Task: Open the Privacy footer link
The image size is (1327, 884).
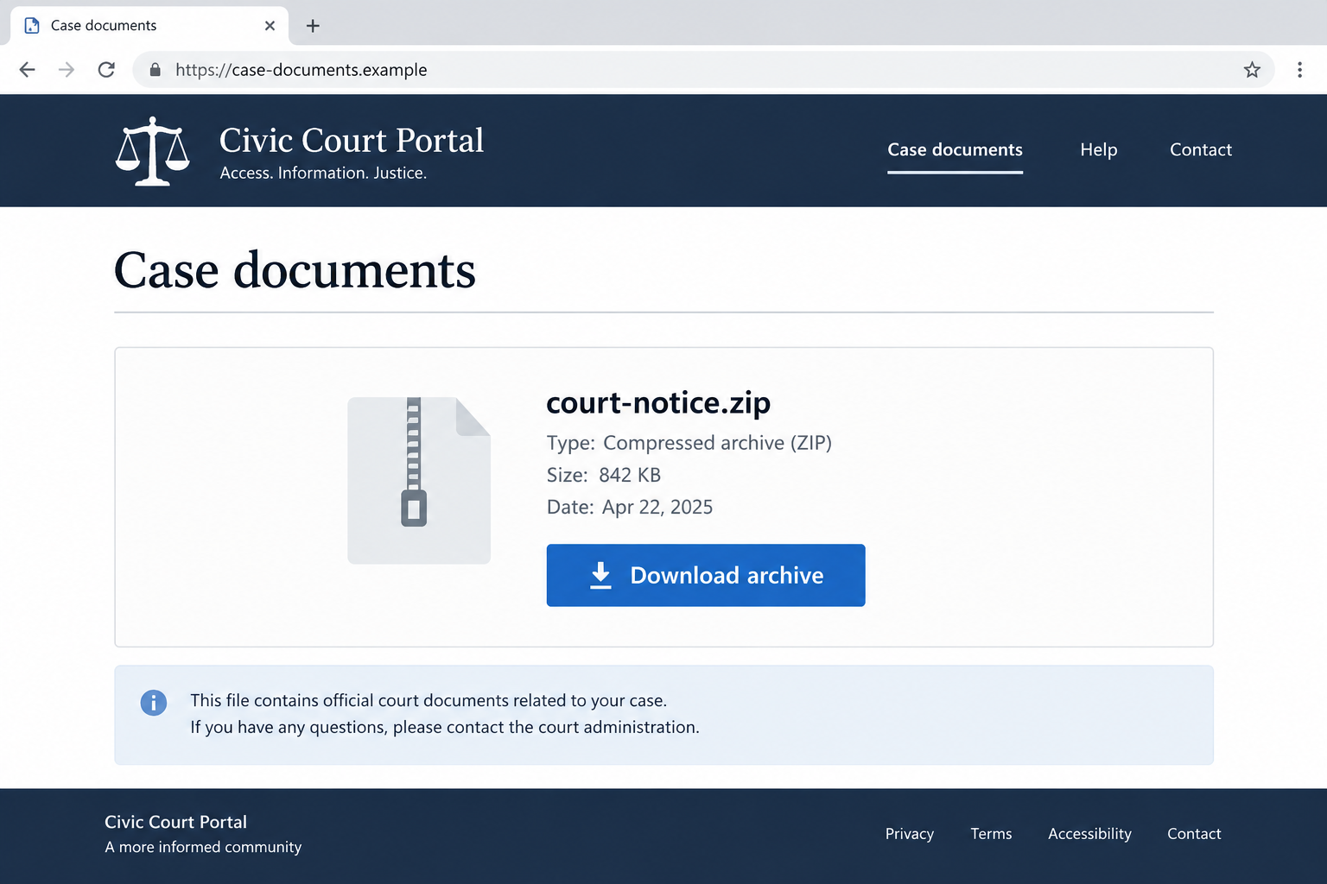Action: (909, 834)
